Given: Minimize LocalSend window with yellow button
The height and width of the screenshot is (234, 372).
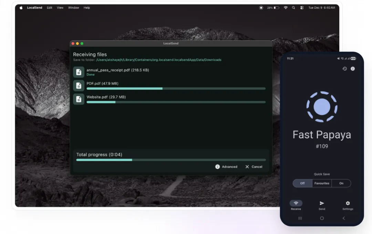Looking at the screenshot, I should pyautogui.click(x=77, y=43).
